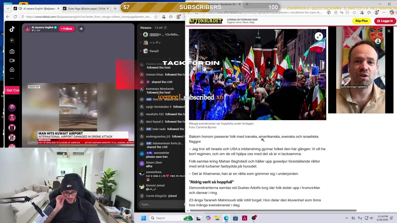
Task: Open the Windows Start menu
Action: [x=143, y=218]
